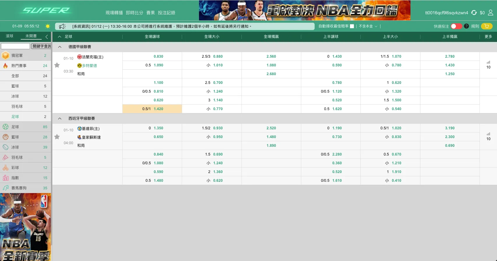Select 西甲 full-time draw odds 1.890
The height and width of the screenshot is (261, 497).
271,146
